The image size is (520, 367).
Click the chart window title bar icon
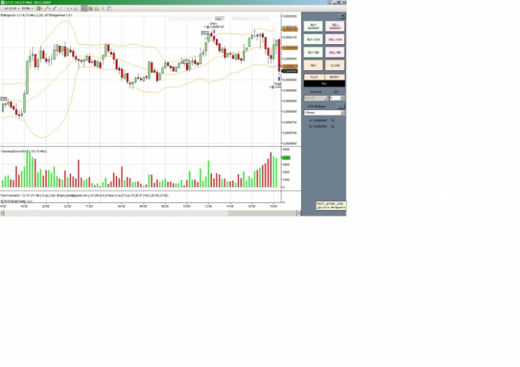tap(3, 3)
